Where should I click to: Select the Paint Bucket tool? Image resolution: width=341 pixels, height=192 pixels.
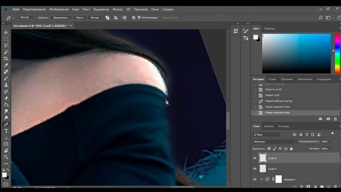(x=6, y=105)
